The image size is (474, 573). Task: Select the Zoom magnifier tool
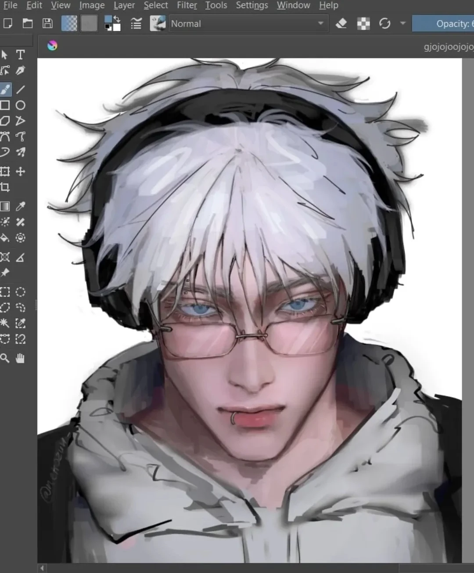pyautogui.click(x=5, y=359)
